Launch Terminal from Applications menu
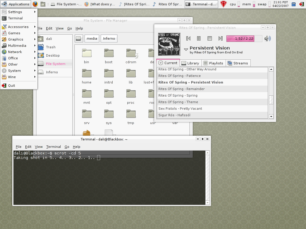This screenshot has width=306, height=229. tap(19, 18)
